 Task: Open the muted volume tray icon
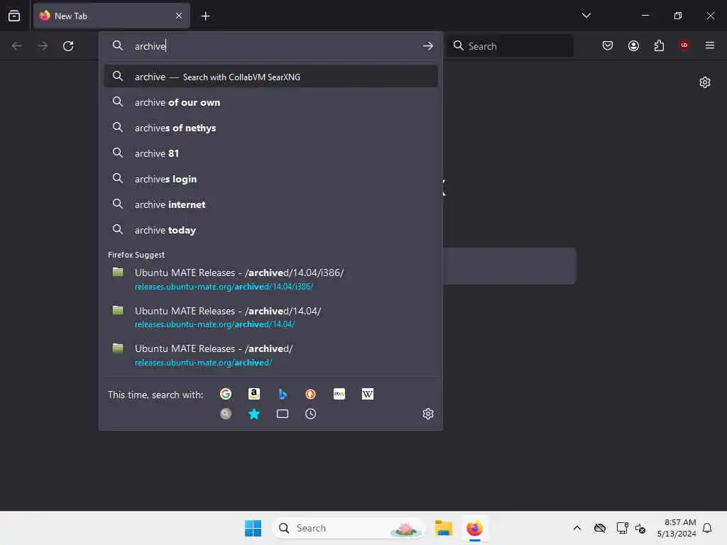pos(640,528)
